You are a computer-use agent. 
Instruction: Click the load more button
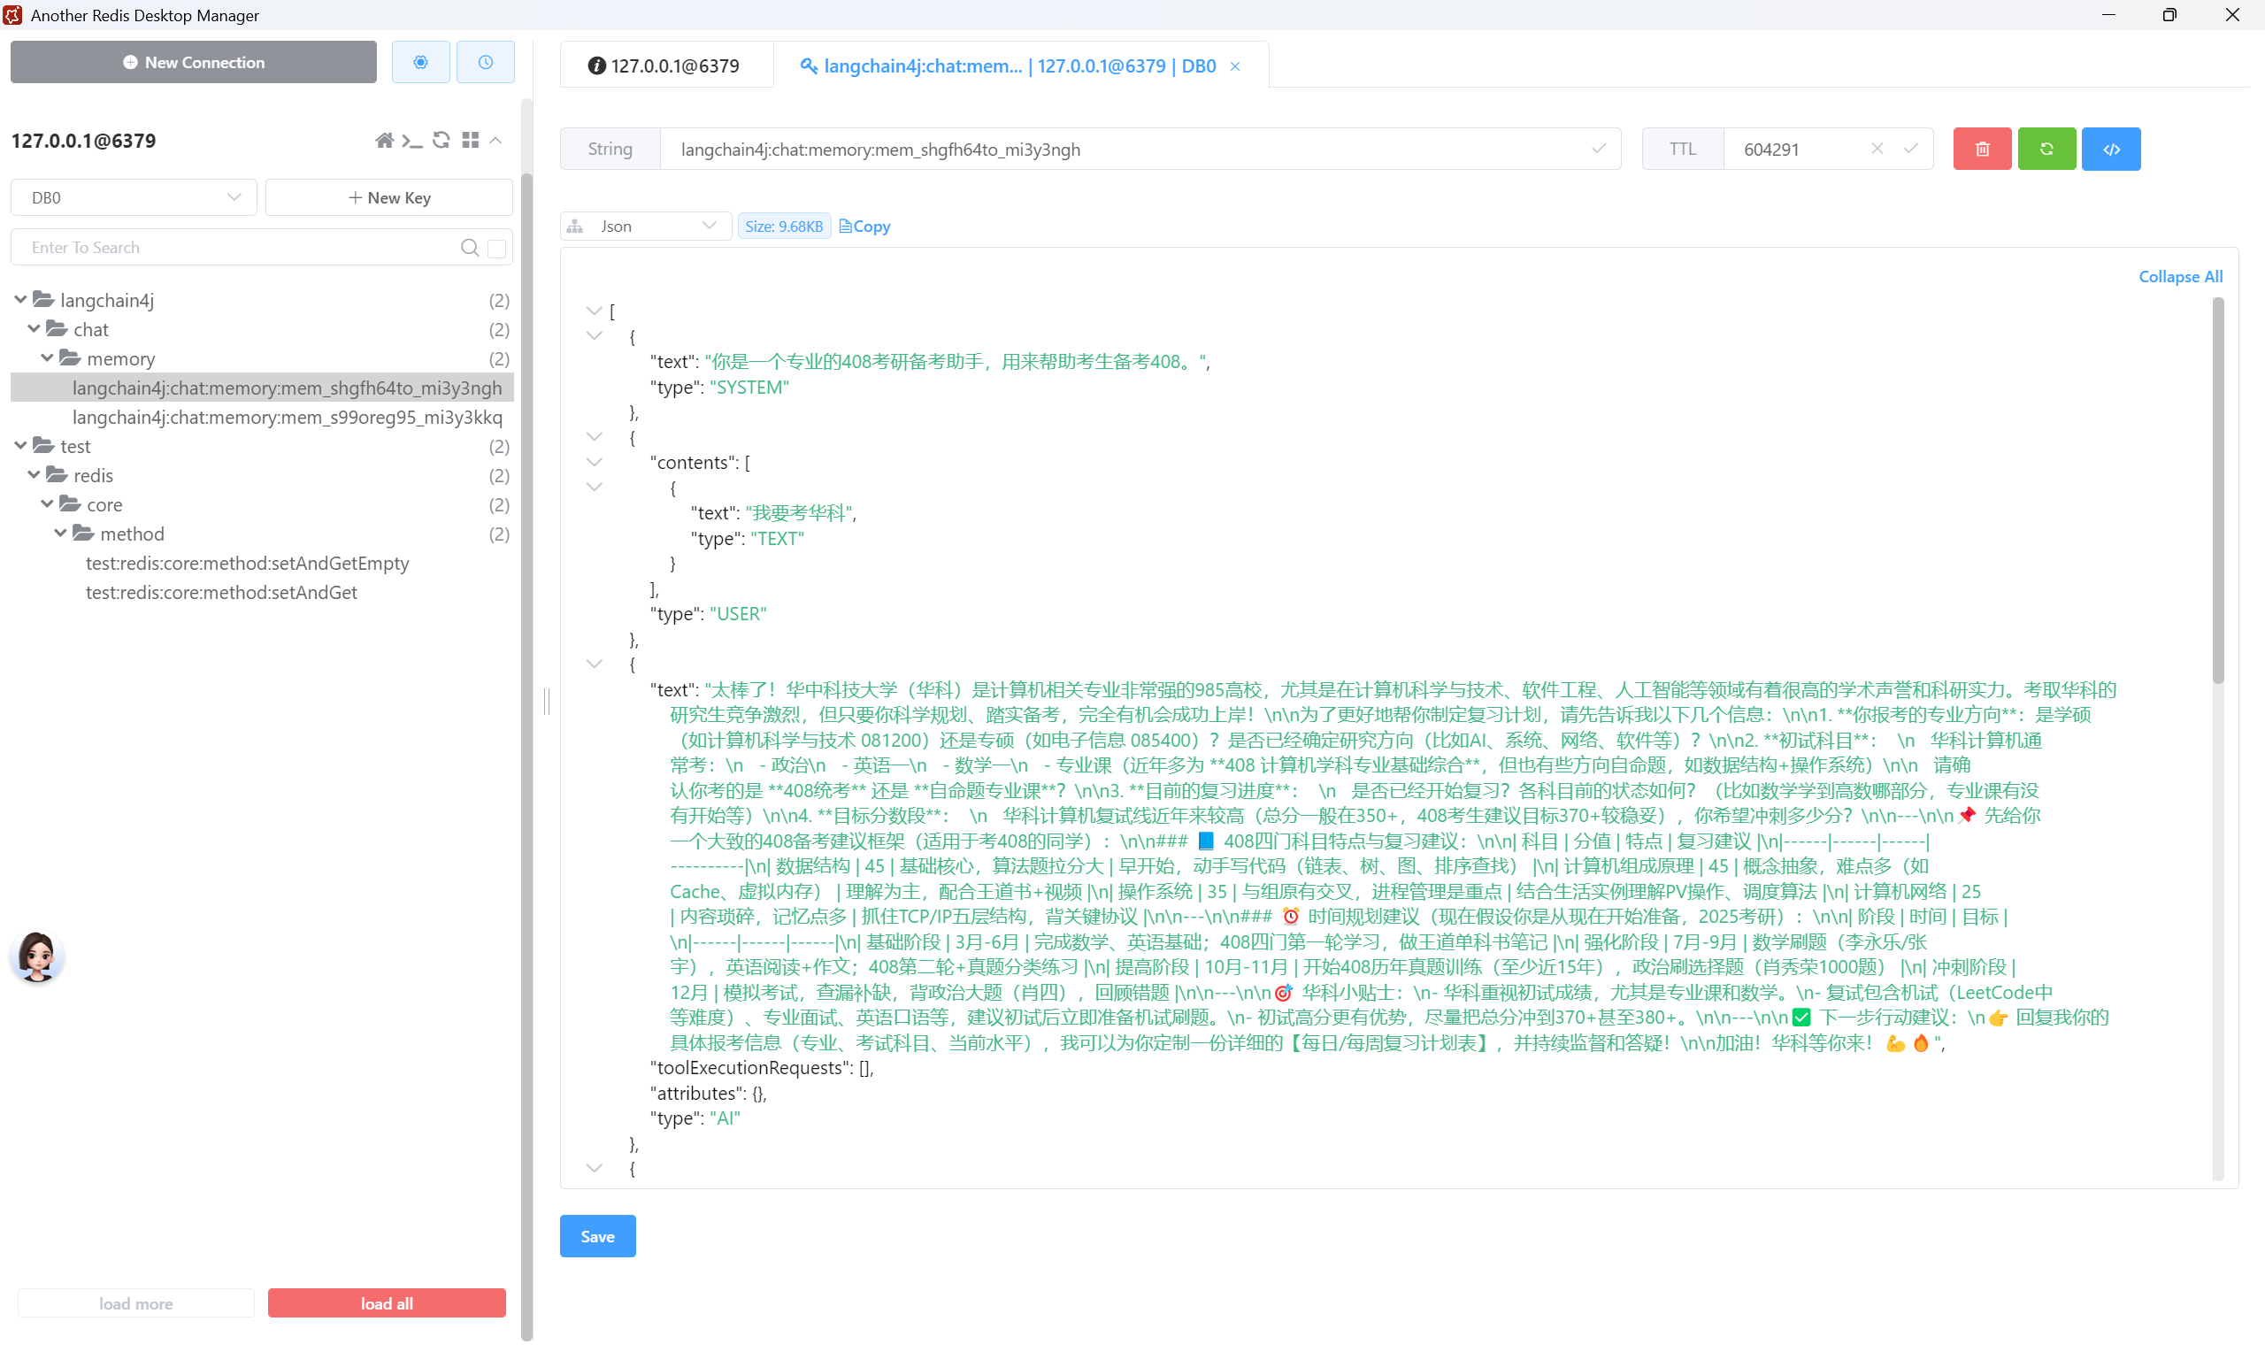tap(135, 1302)
